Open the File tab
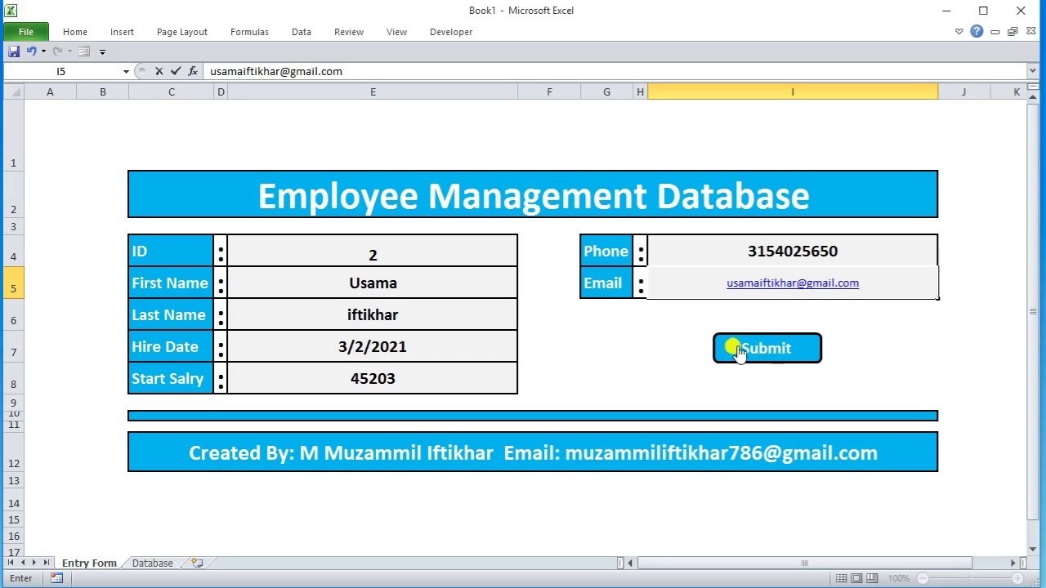Viewport: 1046px width, 588px height. [x=26, y=32]
